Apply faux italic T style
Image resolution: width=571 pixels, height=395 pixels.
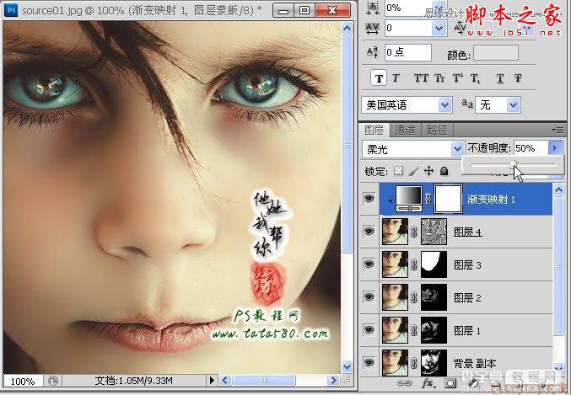[396, 78]
